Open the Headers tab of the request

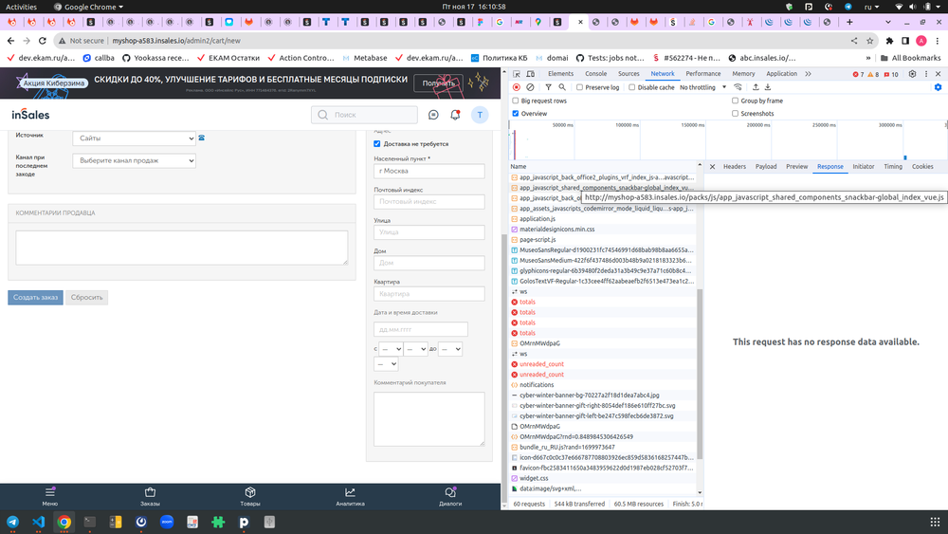pos(734,166)
